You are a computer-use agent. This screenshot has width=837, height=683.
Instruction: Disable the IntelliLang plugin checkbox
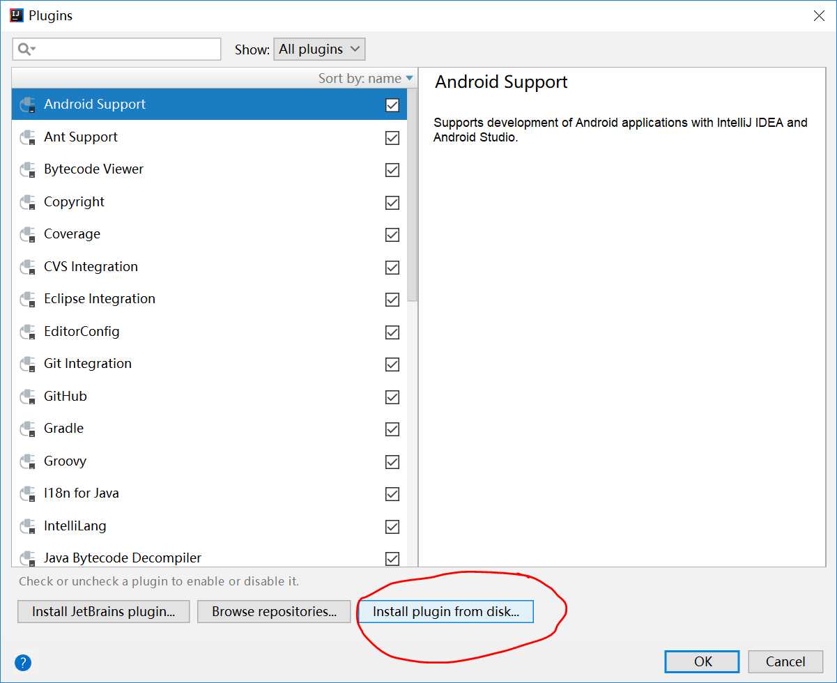click(392, 527)
